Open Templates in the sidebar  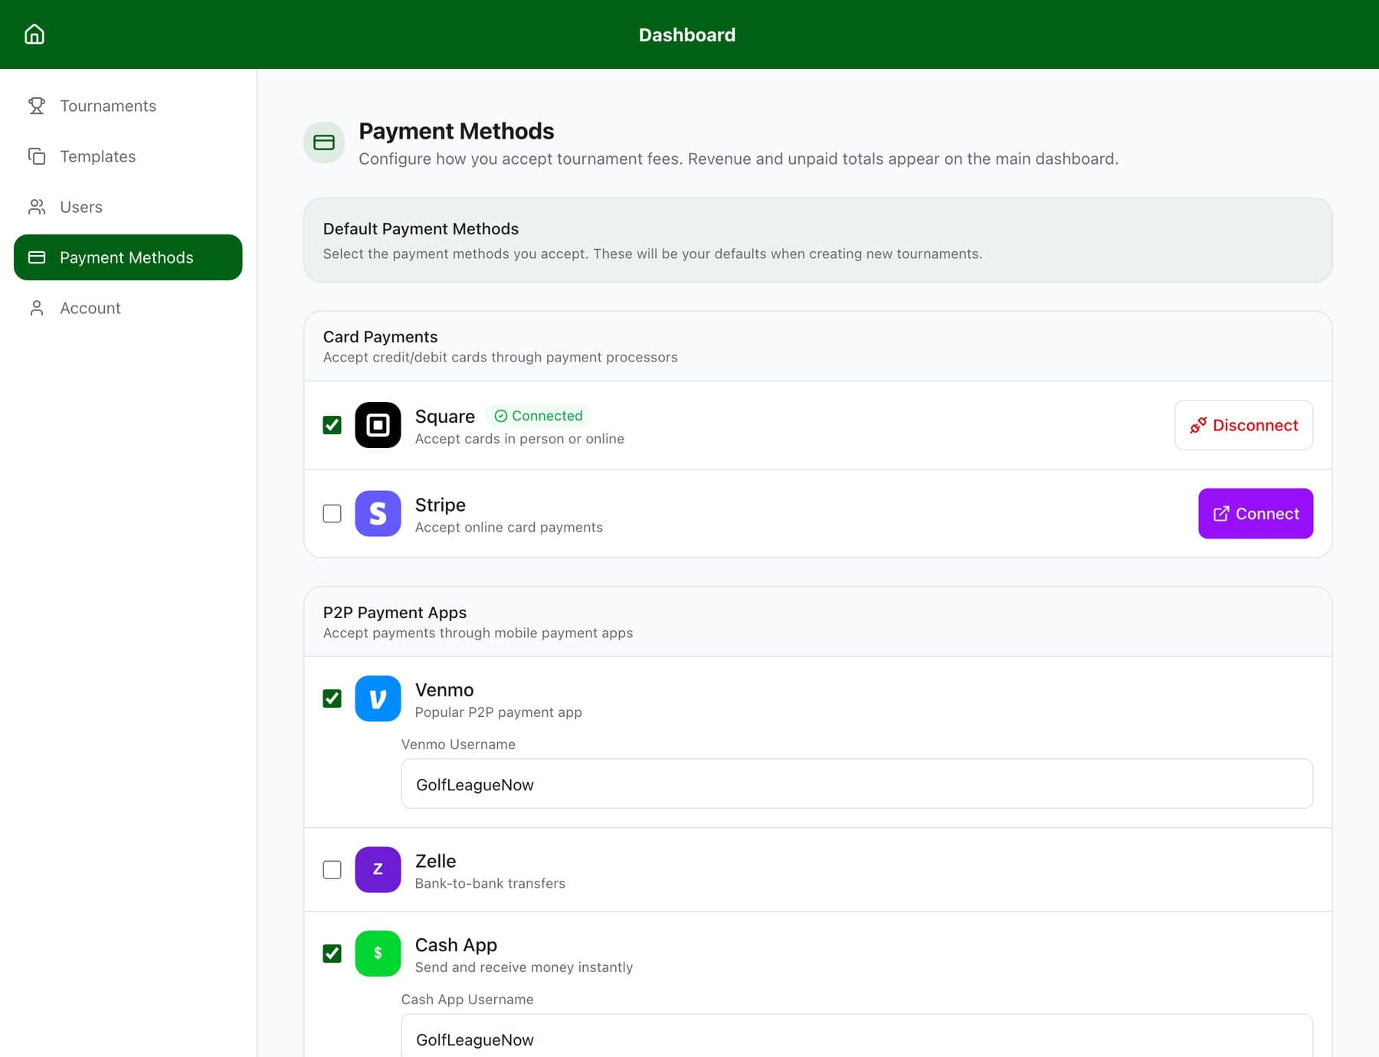coord(128,156)
